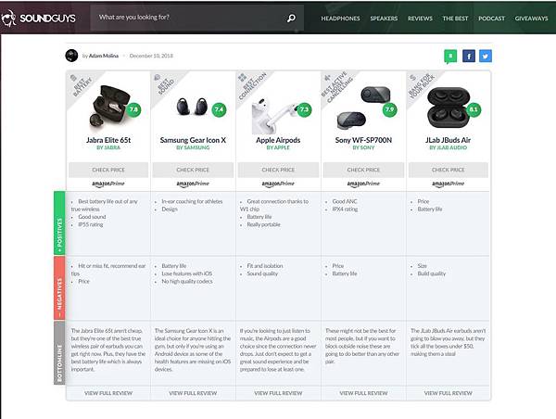Click the December 10, 2018 date
Screen dimensions: 556x419
click(x=151, y=56)
